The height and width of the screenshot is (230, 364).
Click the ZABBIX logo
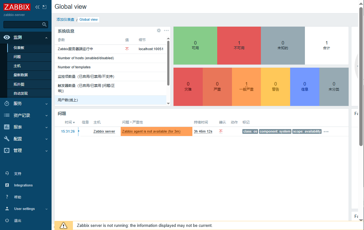(x=17, y=7)
